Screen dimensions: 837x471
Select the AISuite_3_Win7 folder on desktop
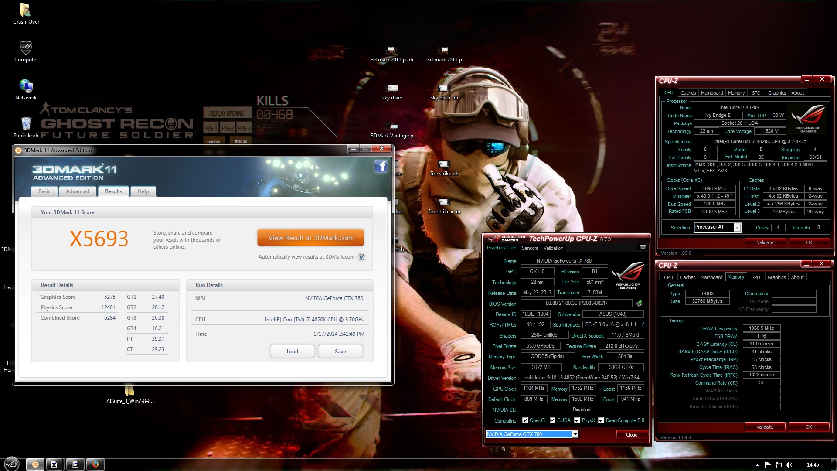(x=130, y=396)
